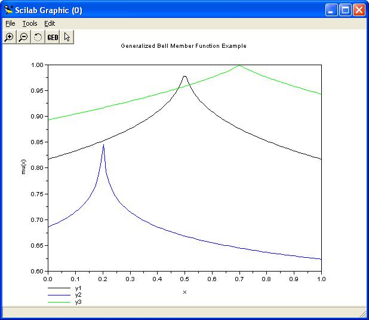Open the Edit menu
The height and width of the screenshot is (320, 369).
tap(50, 23)
